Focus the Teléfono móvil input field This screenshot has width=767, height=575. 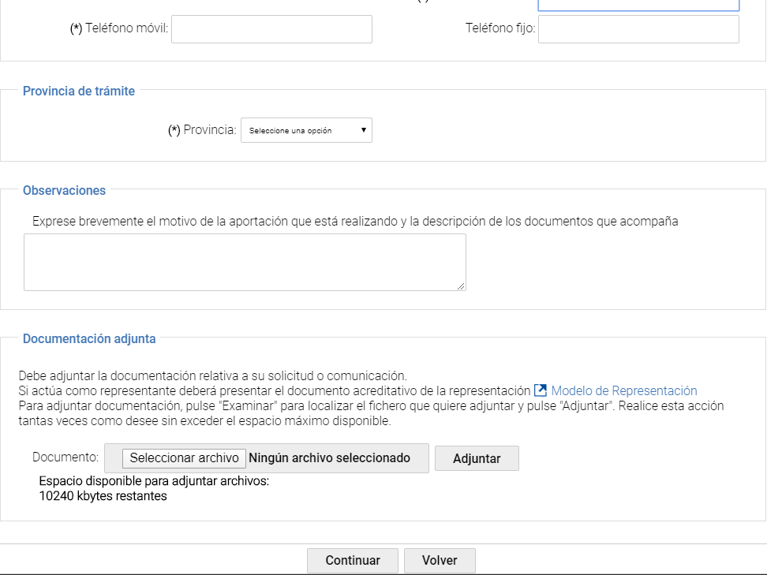pyautogui.click(x=271, y=29)
